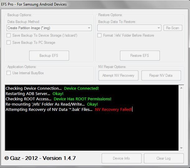Tick Save Backup To Device Storage checkbox

[x=8, y=35]
